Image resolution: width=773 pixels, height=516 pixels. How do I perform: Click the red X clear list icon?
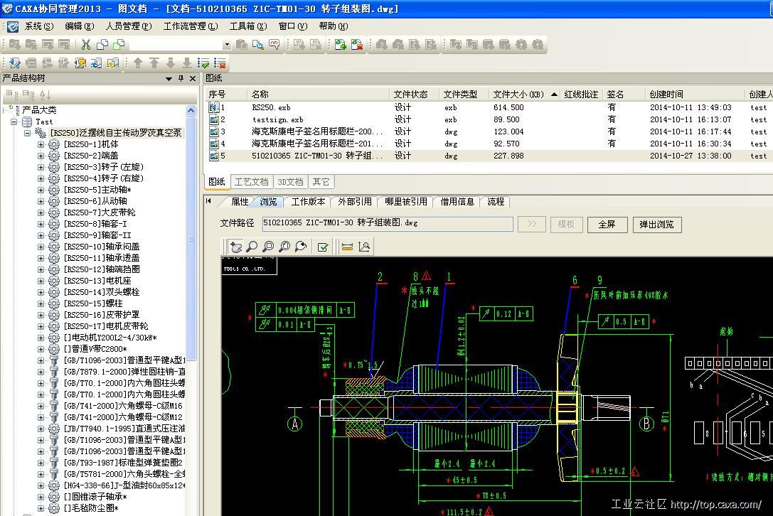click(220, 63)
